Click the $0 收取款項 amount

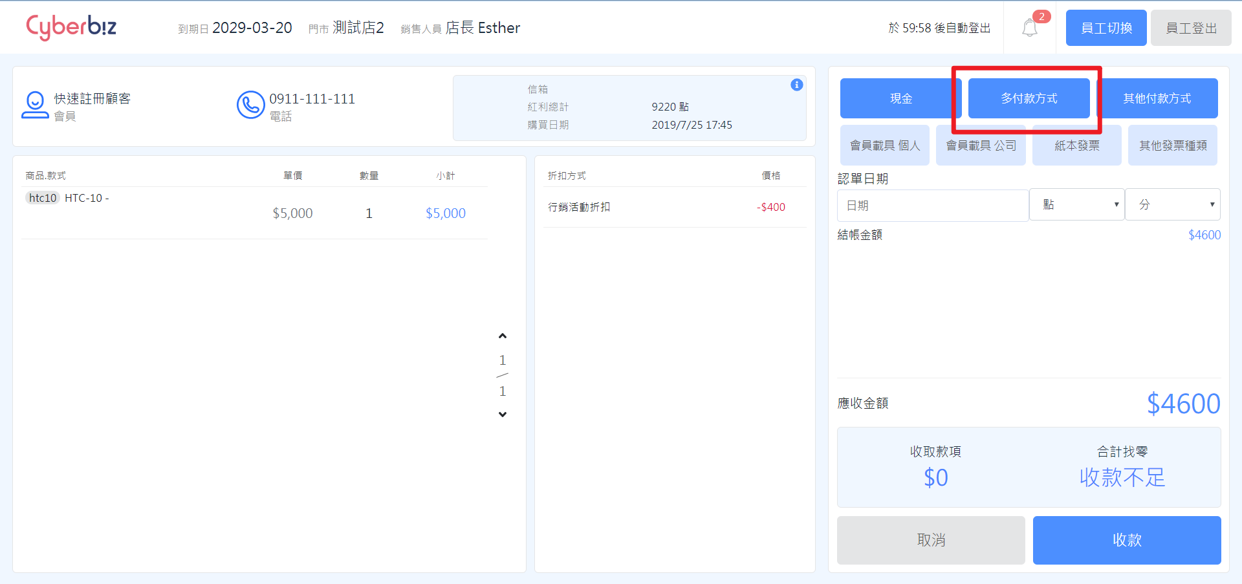pos(936,477)
